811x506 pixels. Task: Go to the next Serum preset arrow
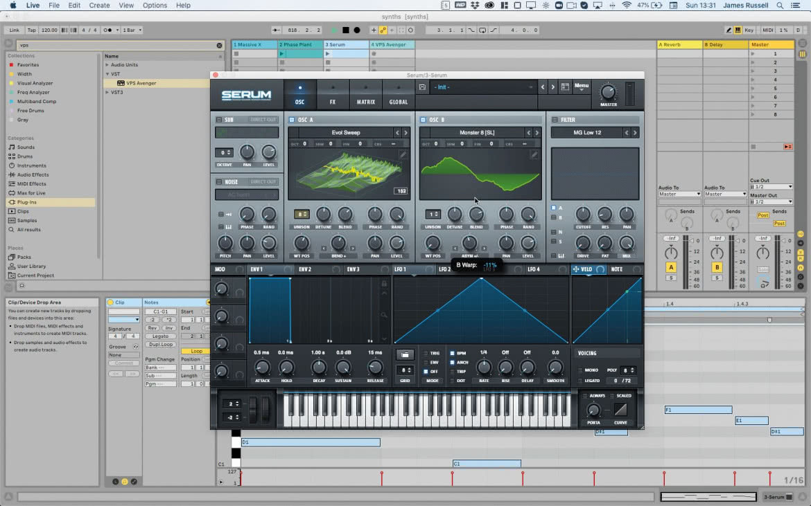tap(552, 87)
